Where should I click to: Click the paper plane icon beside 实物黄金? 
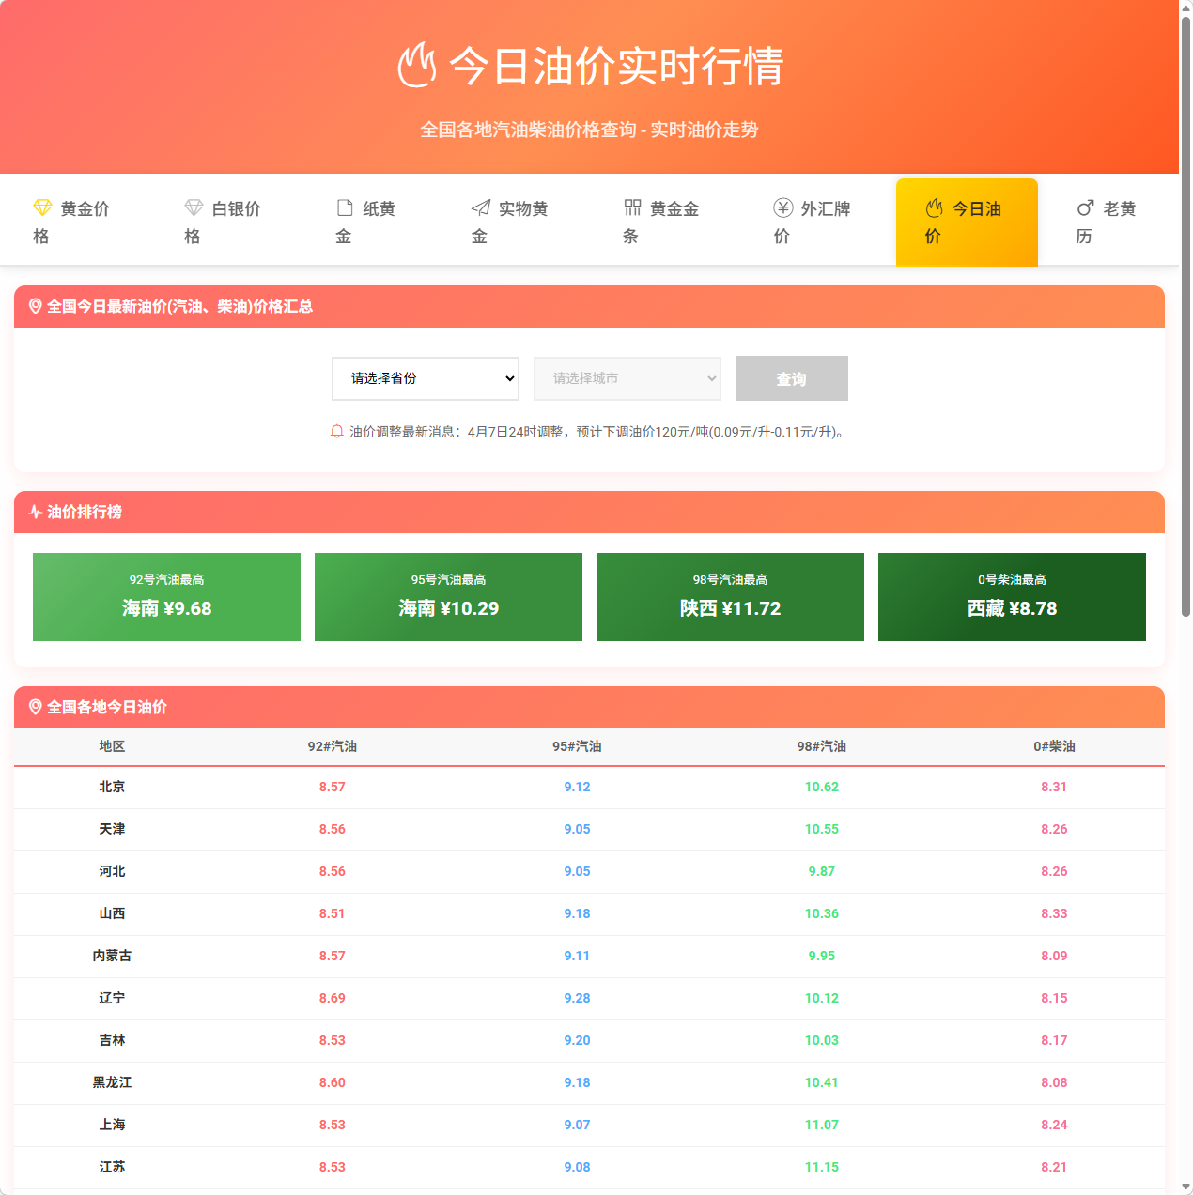481,207
